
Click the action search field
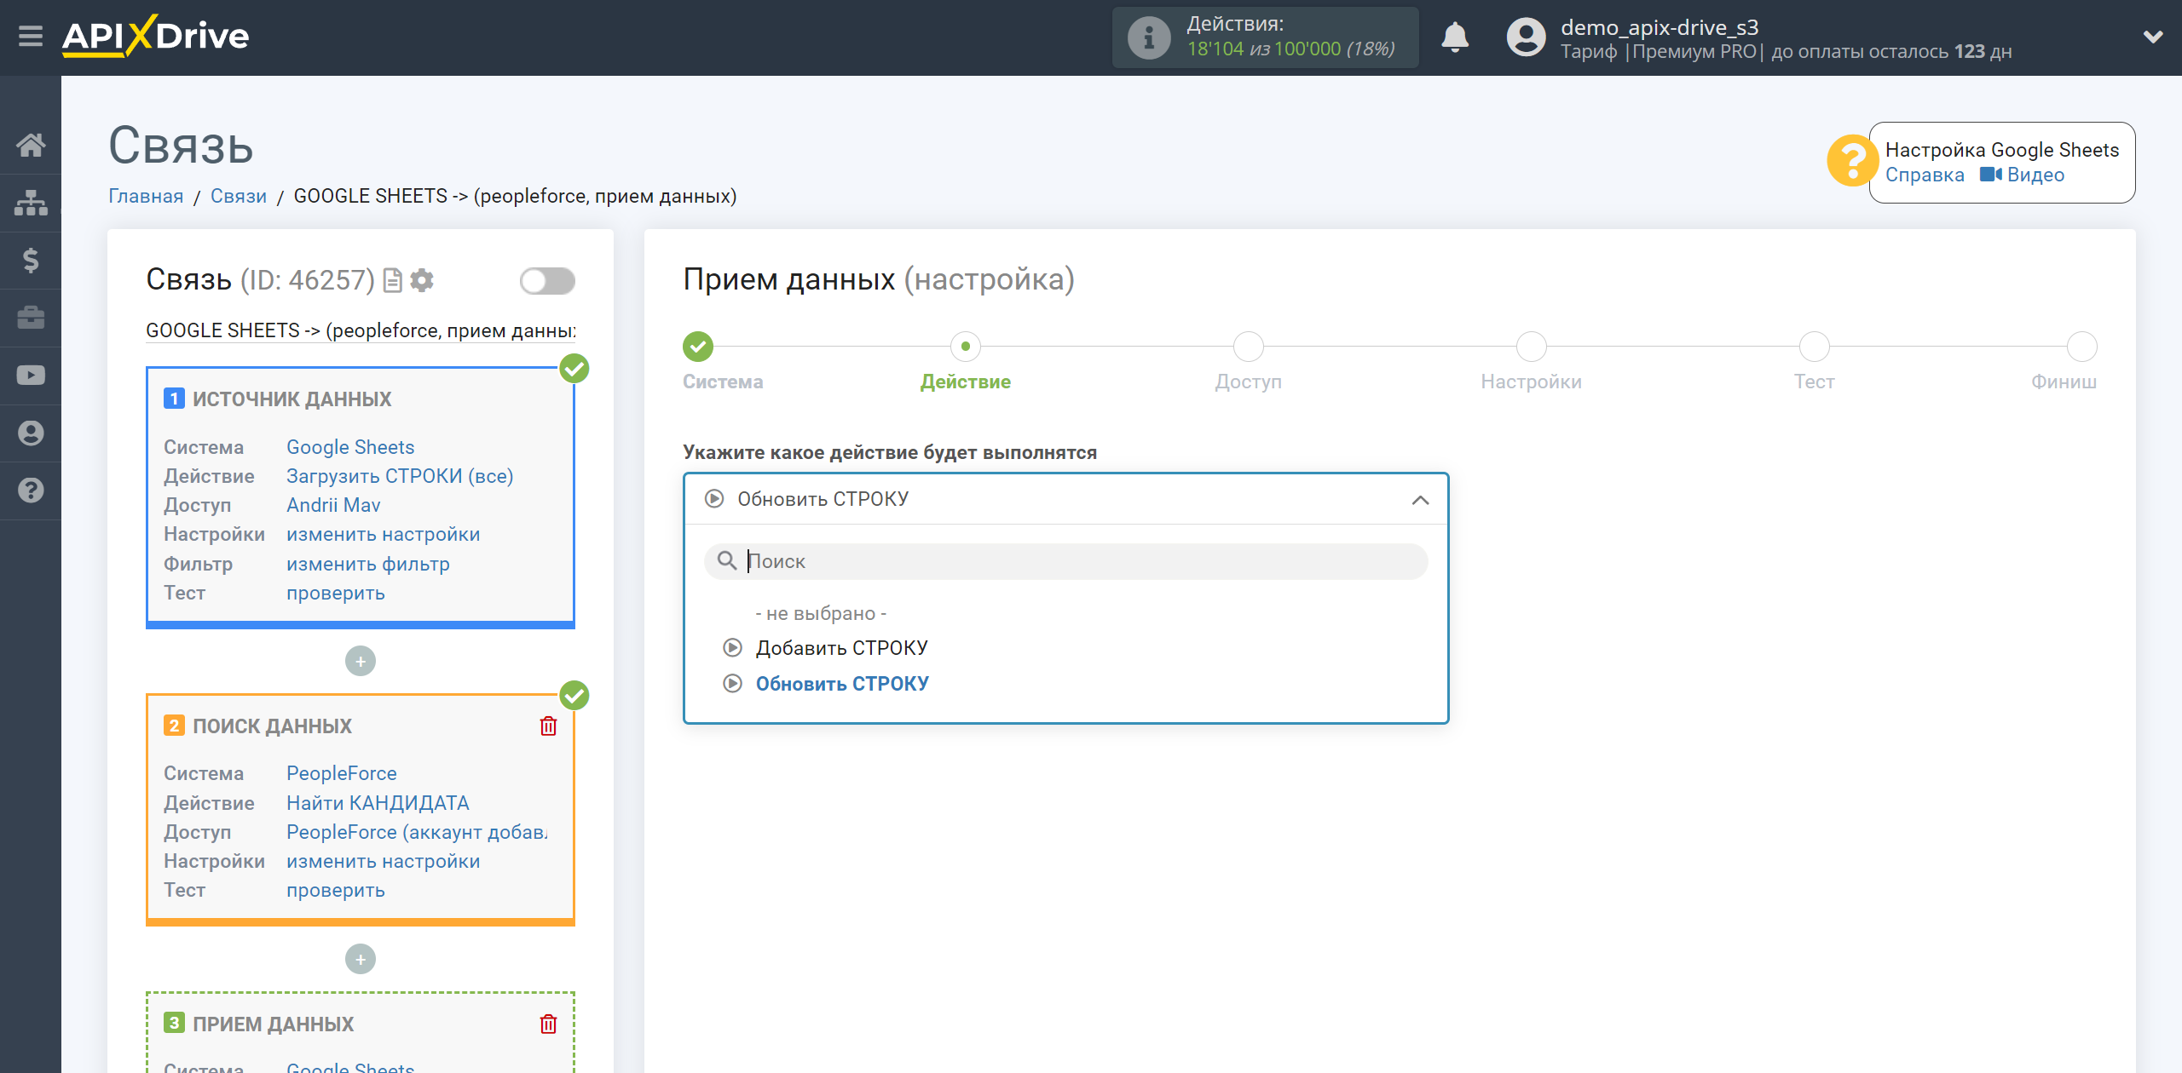[1065, 561]
